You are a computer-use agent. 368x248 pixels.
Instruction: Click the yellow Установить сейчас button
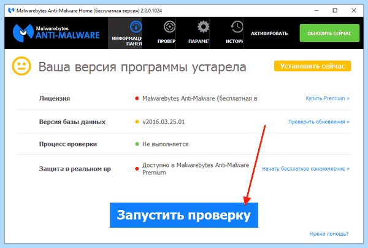coord(312,66)
